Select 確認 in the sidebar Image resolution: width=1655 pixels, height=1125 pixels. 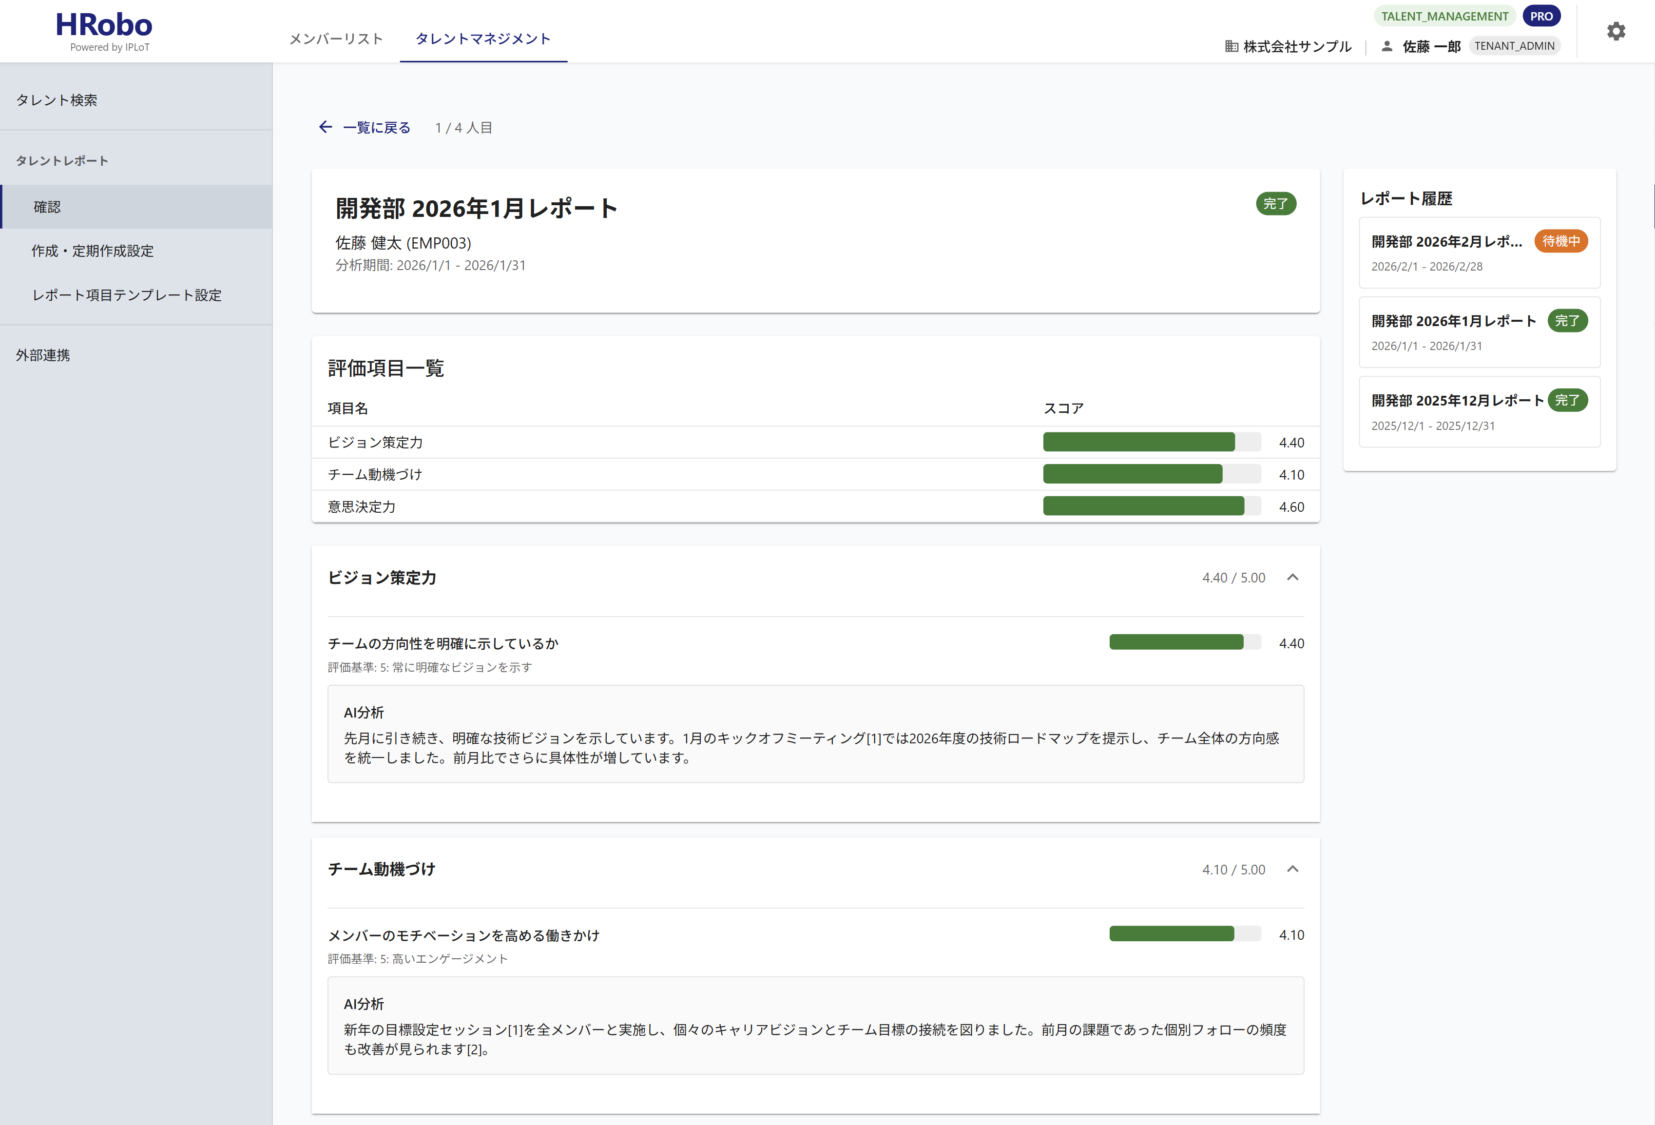(x=136, y=207)
